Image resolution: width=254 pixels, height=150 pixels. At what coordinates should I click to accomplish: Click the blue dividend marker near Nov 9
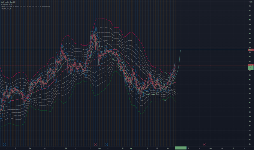[x=4, y=144]
